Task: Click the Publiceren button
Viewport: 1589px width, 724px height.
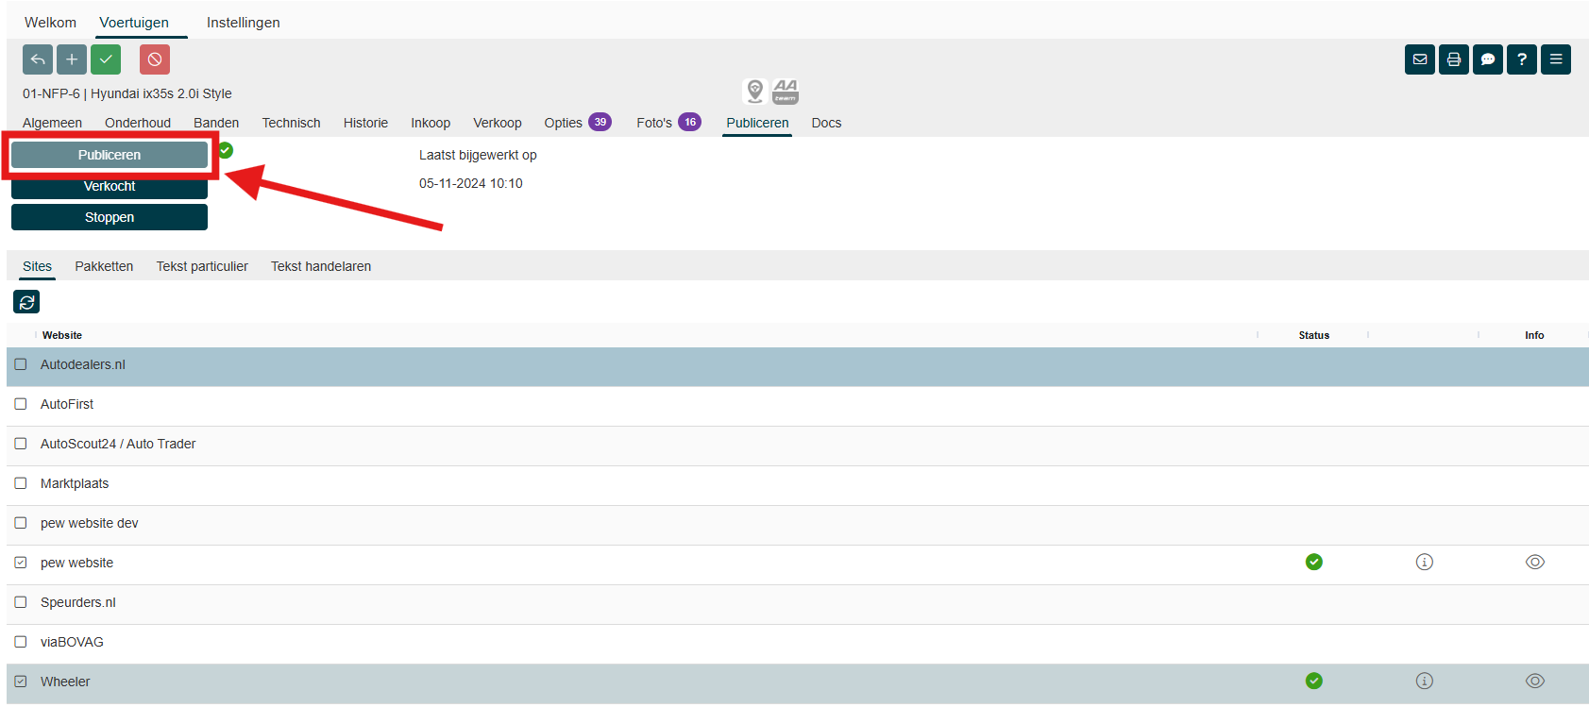Action: pos(110,155)
